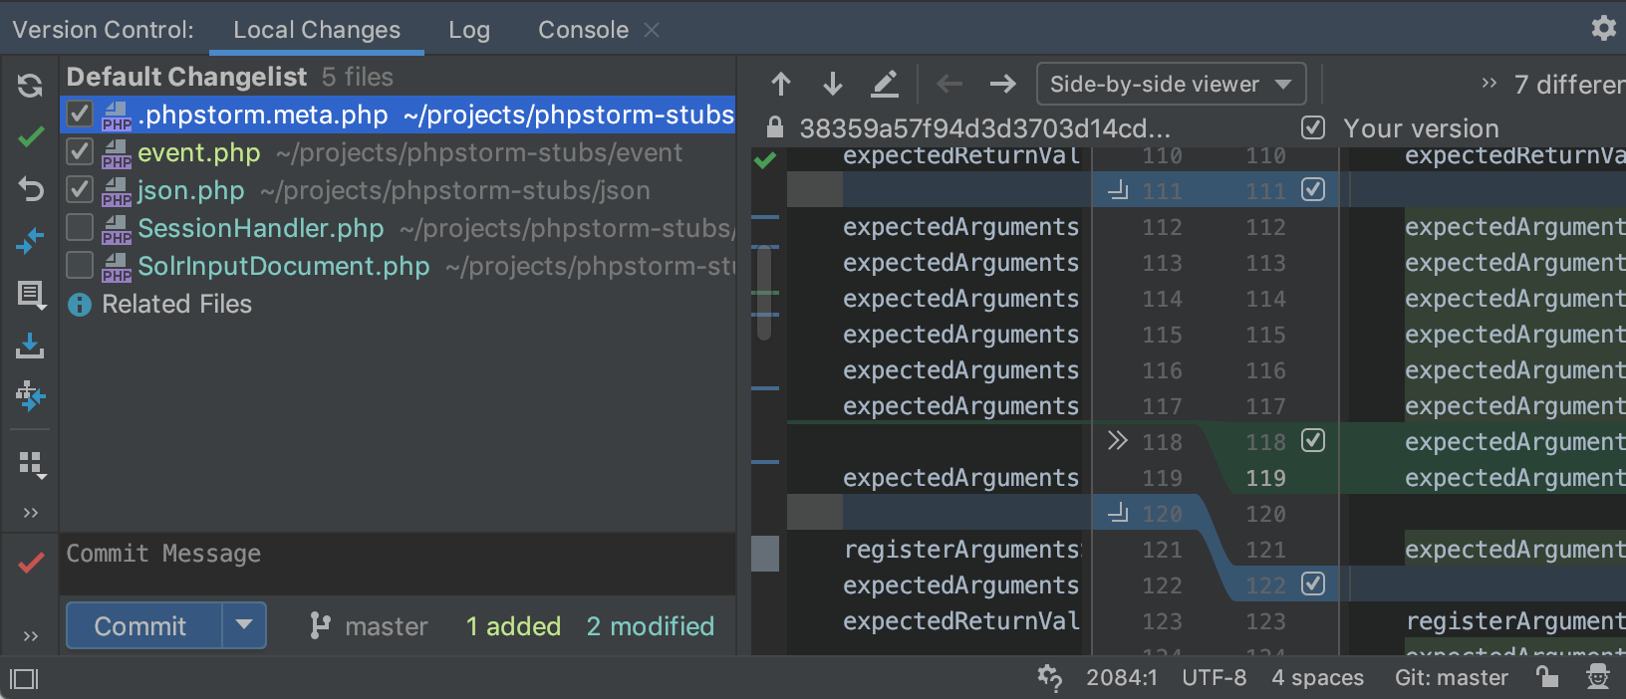Click the forward right arrow in diff toolbar
The width and height of the screenshot is (1626, 699).
pyautogui.click(x=1002, y=85)
